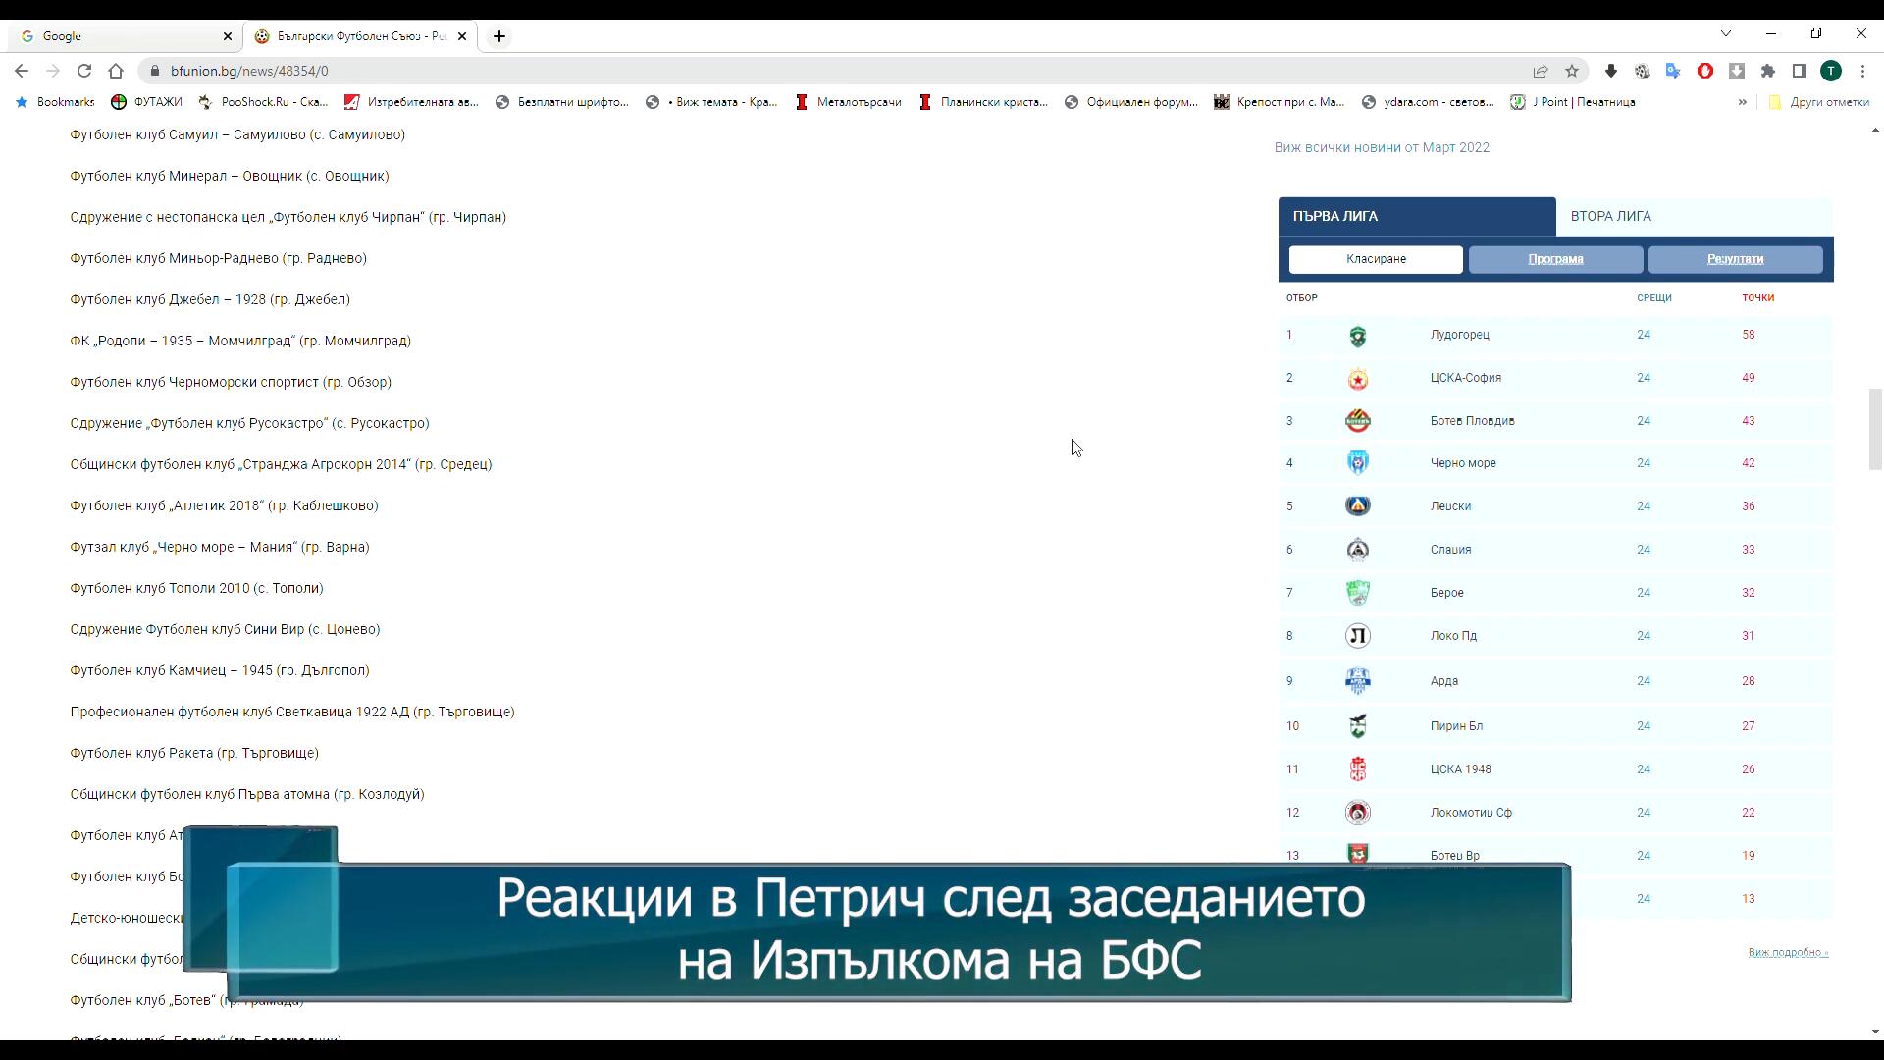Select the ПЪРВА ЛИГА tab
This screenshot has height=1060, width=1884.
click(x=1335, y=216)
